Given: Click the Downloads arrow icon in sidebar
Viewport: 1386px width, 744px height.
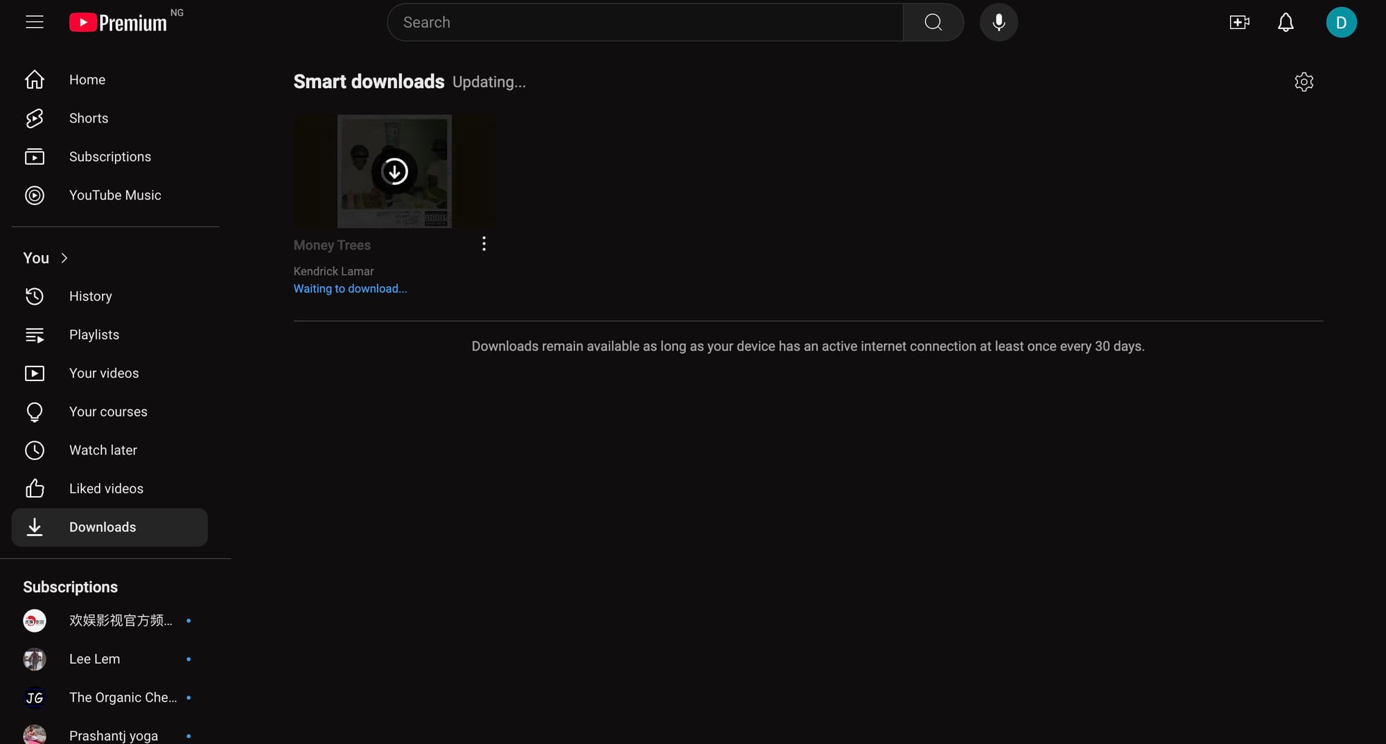Looking at the screenshot, I should (x=35, y=527).
